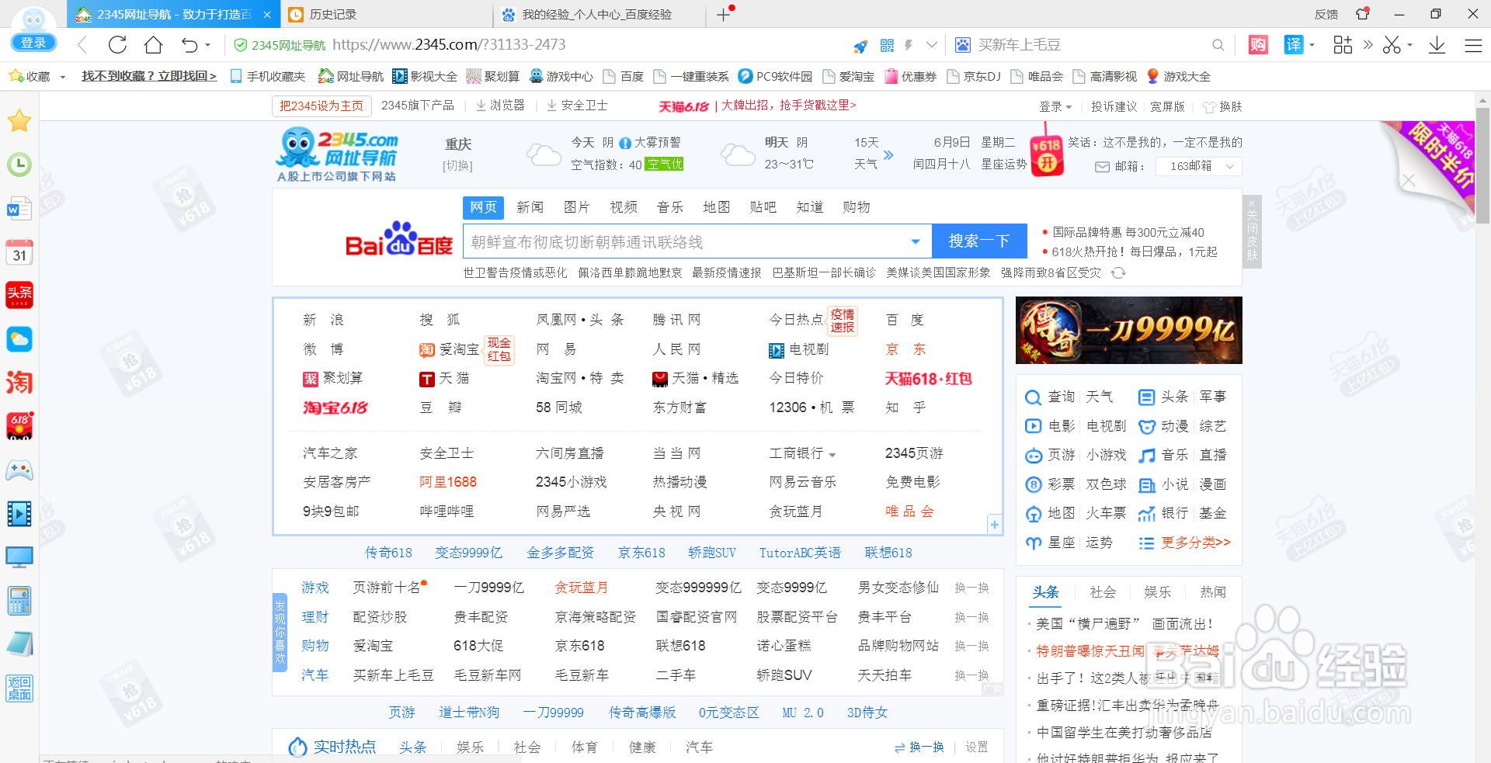Open the red shopping 购 extension
This screenshot has width=1491, height=763.
pyautogui.click(x=1258, y=45)
